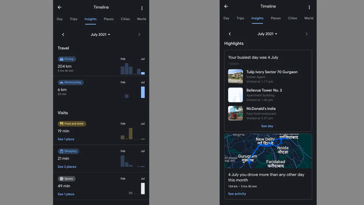
Task: Go back from right Timeline screen
Action: (226, 6)
